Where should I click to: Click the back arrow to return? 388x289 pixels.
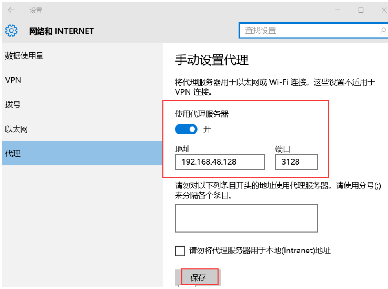pyautogui.click(x=11, y=10)
